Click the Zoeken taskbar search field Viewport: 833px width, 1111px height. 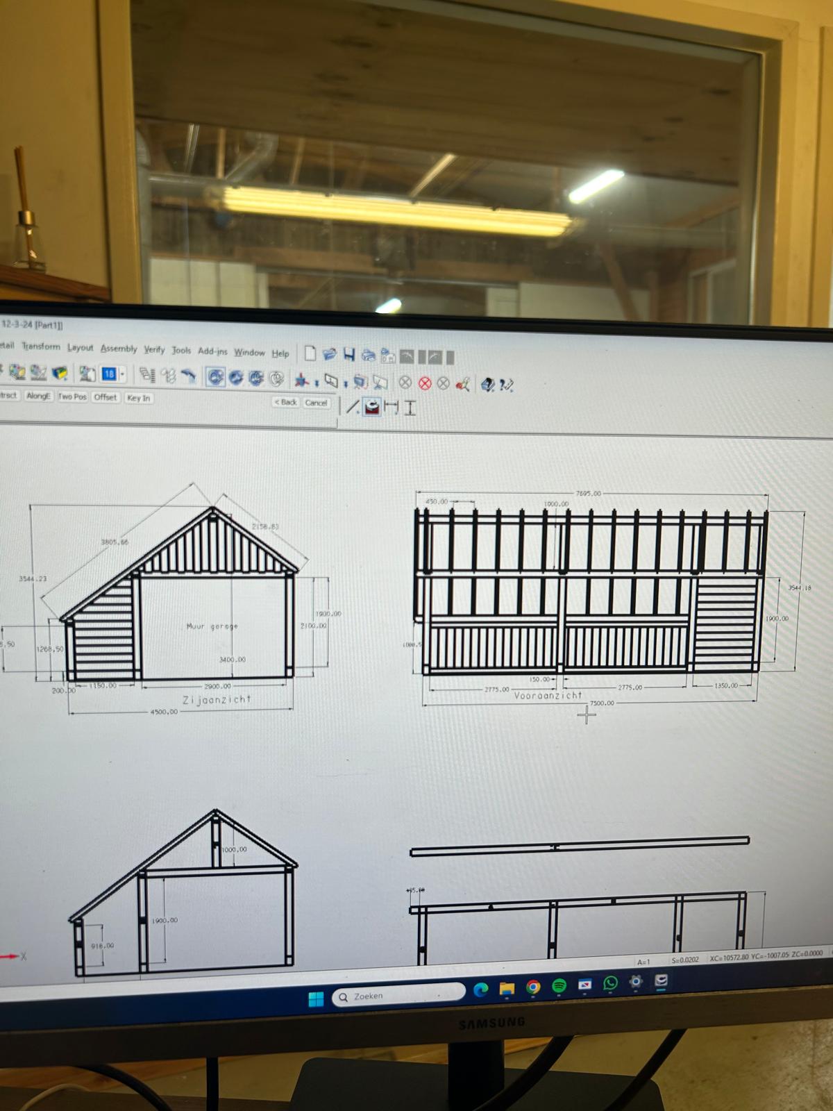click(x=399, y=996)
